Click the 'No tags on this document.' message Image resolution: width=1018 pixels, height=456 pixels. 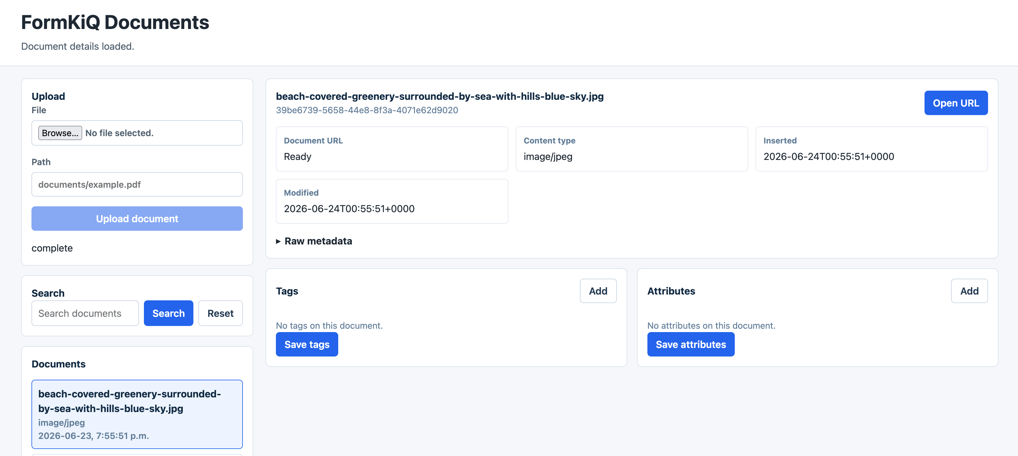[x=329, y=326]
